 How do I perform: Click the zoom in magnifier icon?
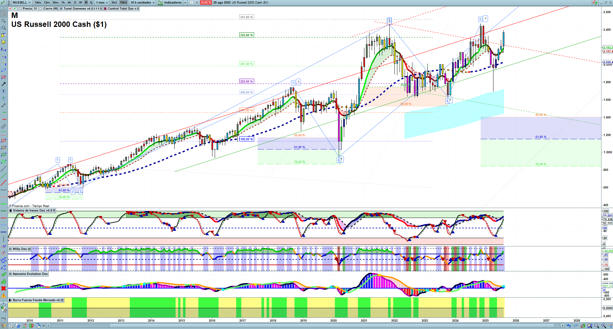604,326
